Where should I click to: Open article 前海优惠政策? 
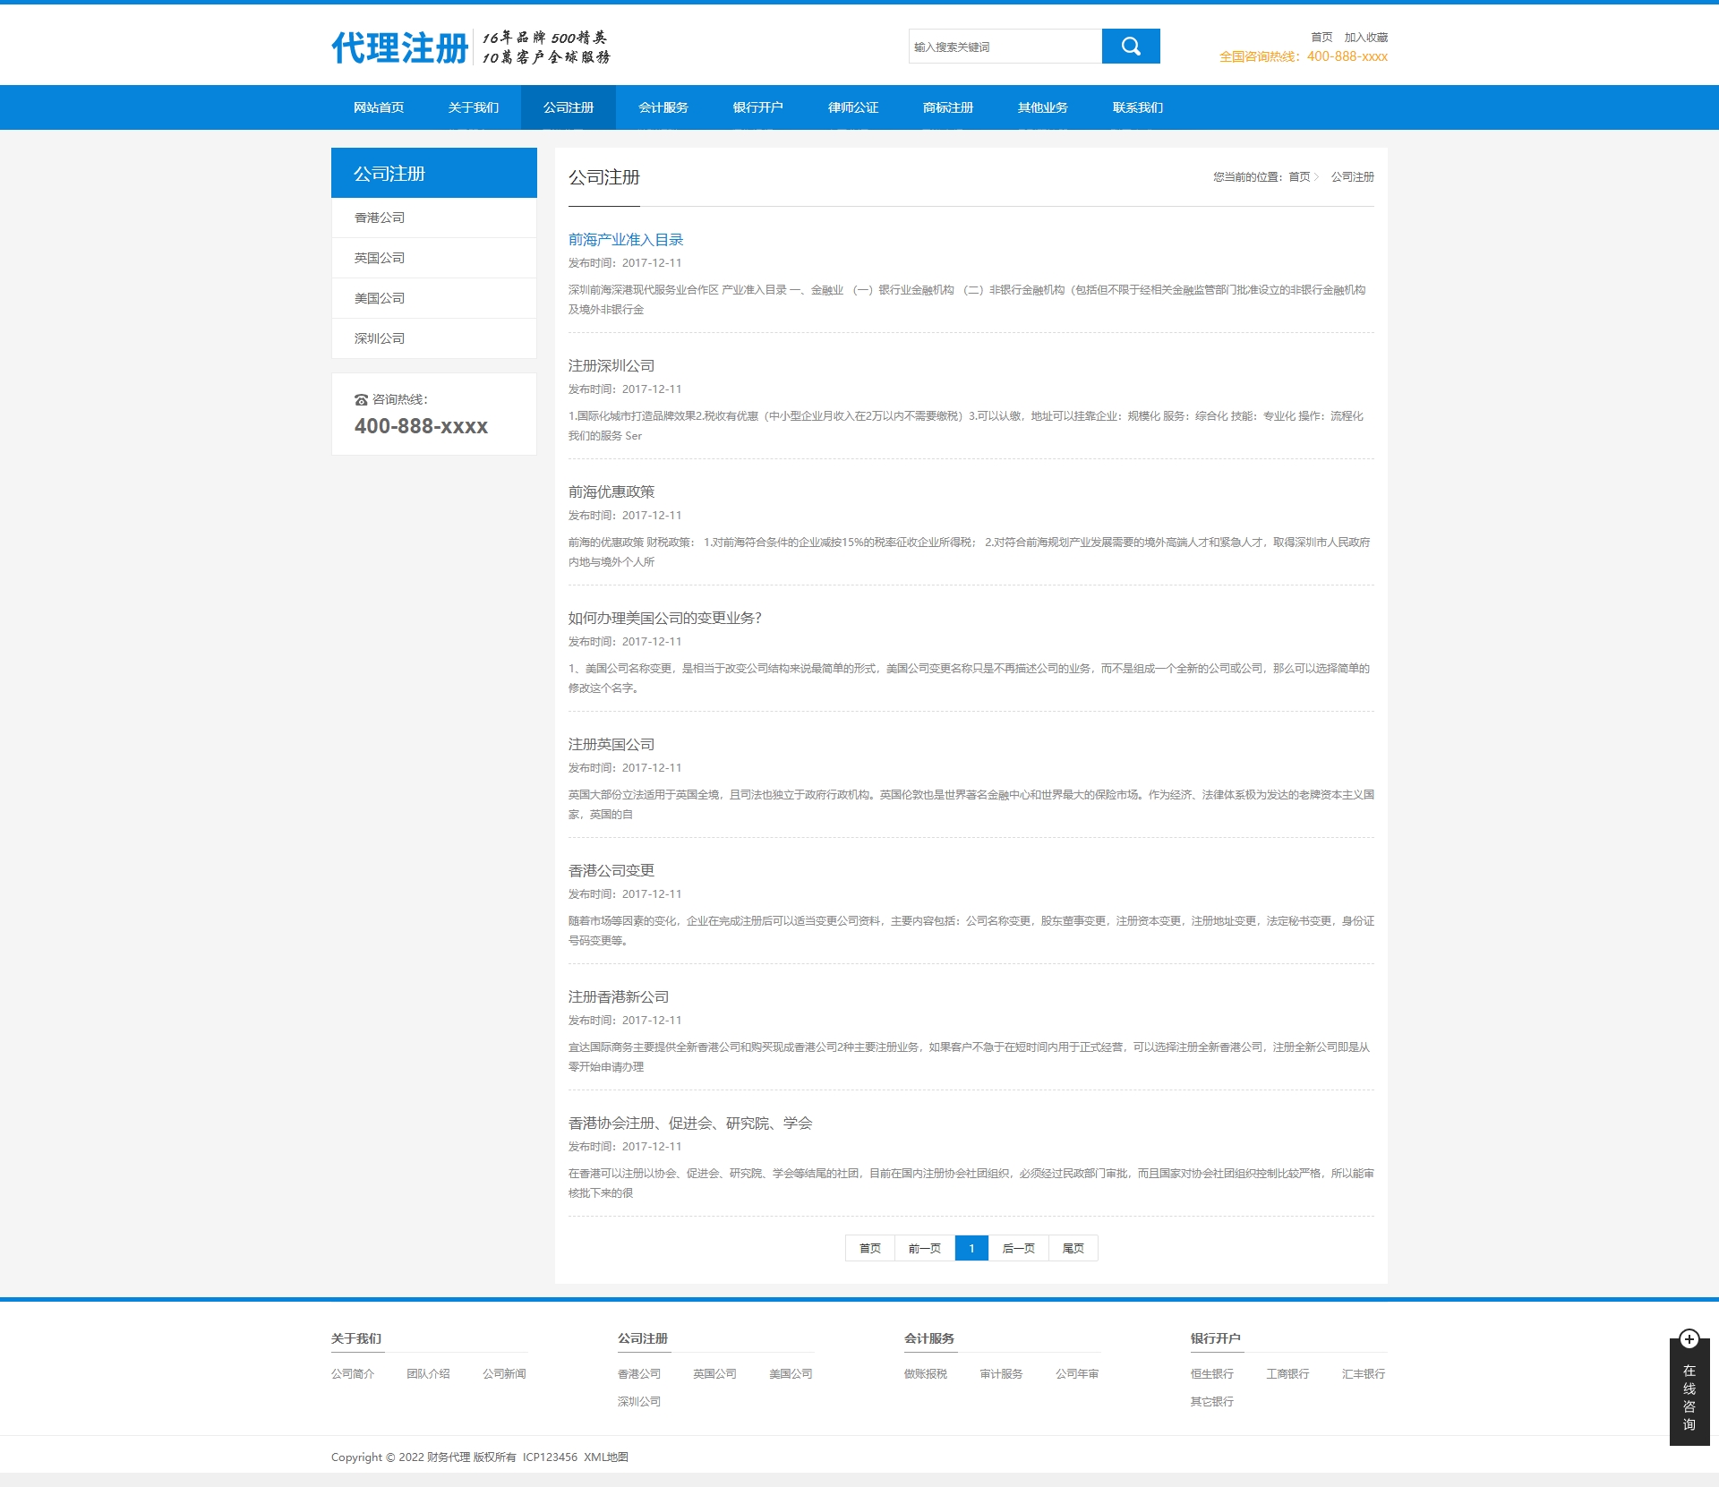[x=611, y=492]
